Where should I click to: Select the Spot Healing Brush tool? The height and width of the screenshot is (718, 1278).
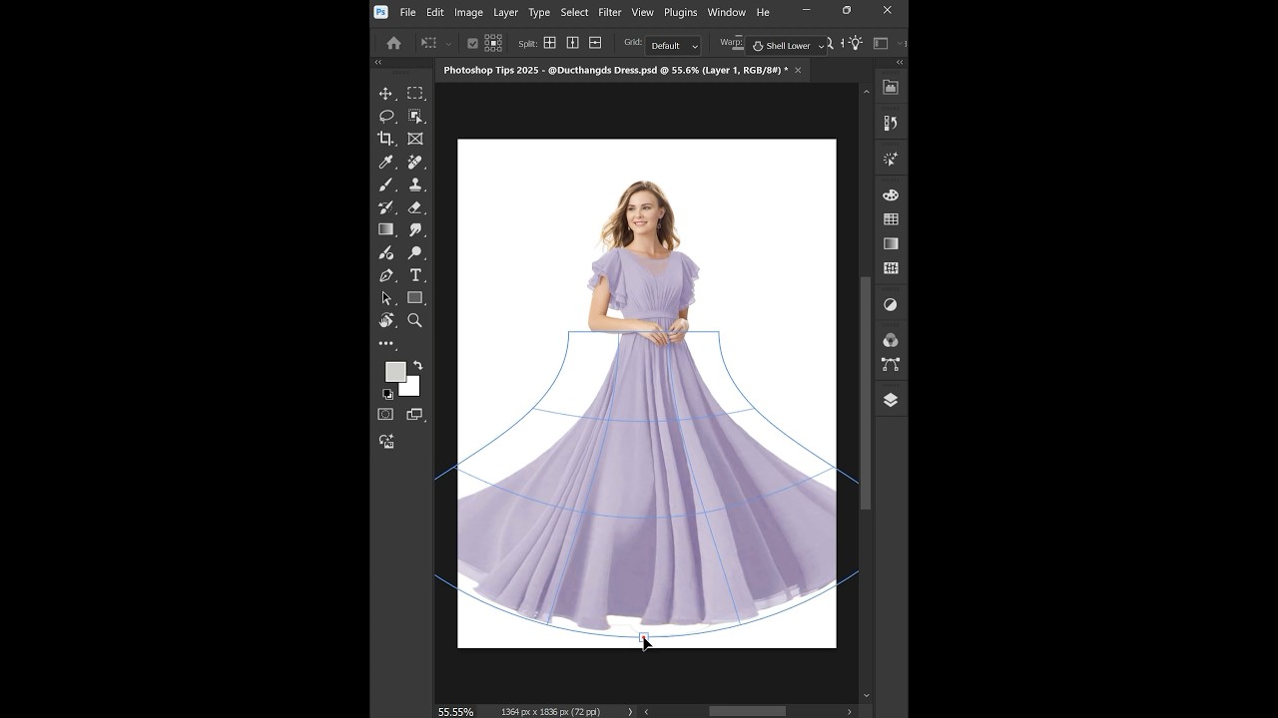click(x=415, y=162)
